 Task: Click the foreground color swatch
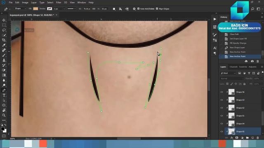(3, 129)
